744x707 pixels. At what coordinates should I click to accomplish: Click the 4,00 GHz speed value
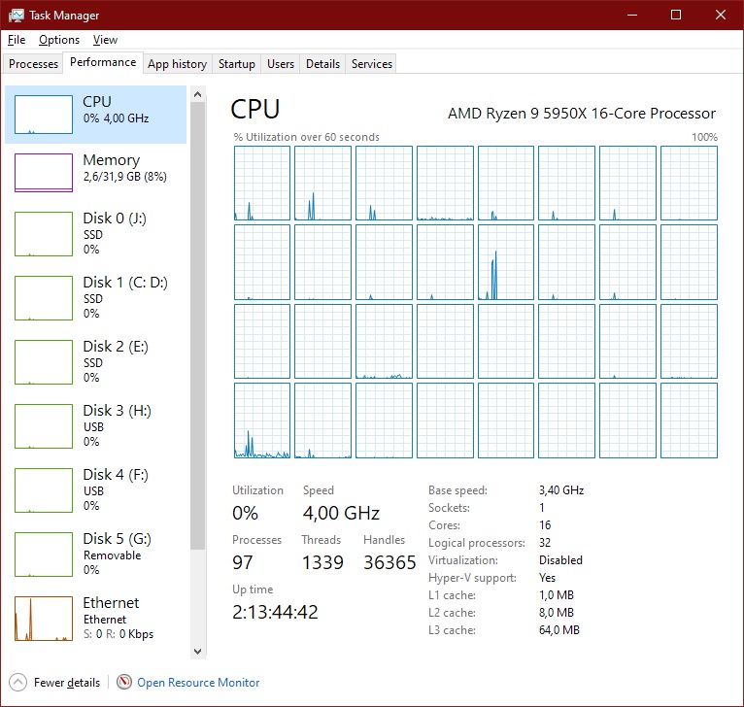(x=341, y=513)
